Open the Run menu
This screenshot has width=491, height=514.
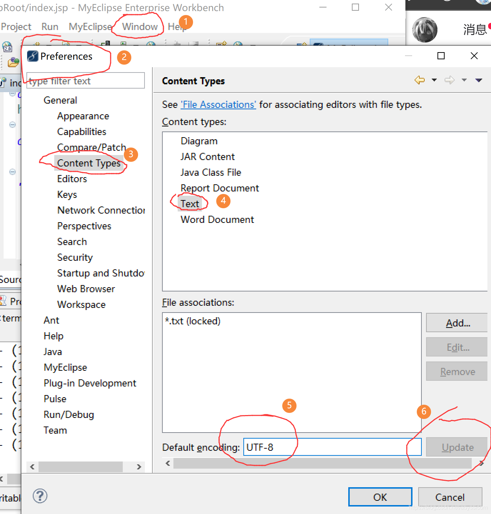(50, 26)
